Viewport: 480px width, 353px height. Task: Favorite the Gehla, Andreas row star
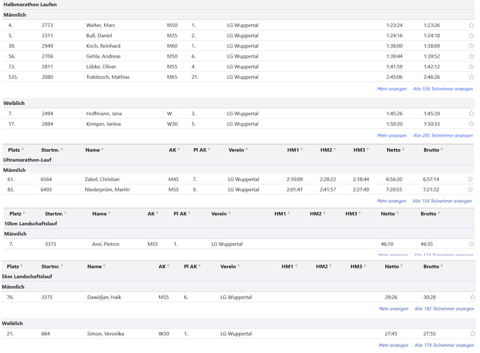471,56
